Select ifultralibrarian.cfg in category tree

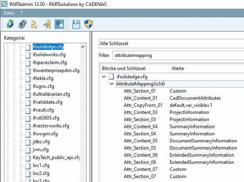[51, 94]
